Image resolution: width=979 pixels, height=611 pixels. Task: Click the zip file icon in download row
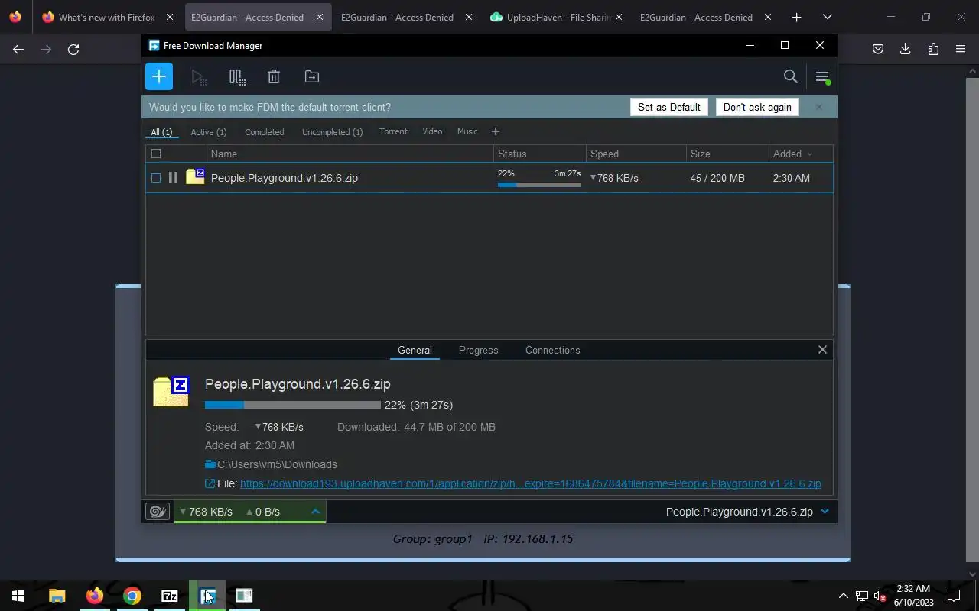pos(195,176)
